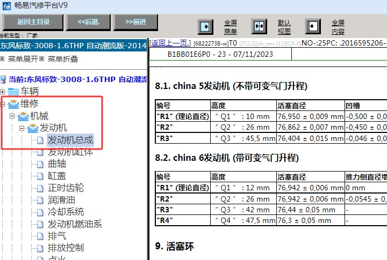Open the 发动机燃油系 document
This screenshot has width=387, height=260.
tap(75, 224)
